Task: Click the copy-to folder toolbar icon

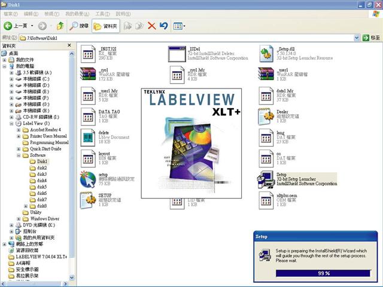Action: (139, 26)
